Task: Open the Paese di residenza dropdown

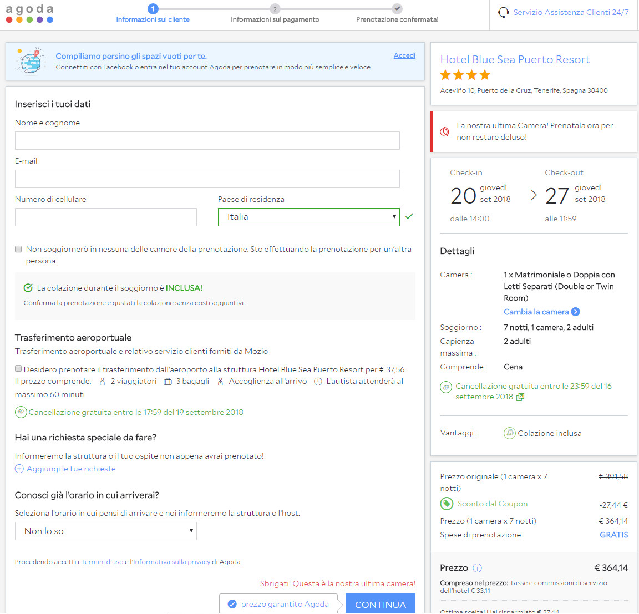Action: pos(309,217)
